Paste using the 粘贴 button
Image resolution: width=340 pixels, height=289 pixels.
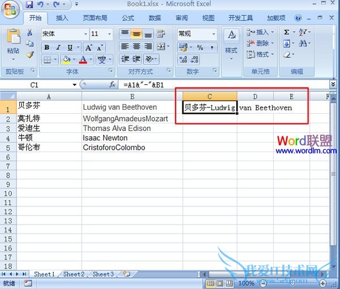coord(13,44)
